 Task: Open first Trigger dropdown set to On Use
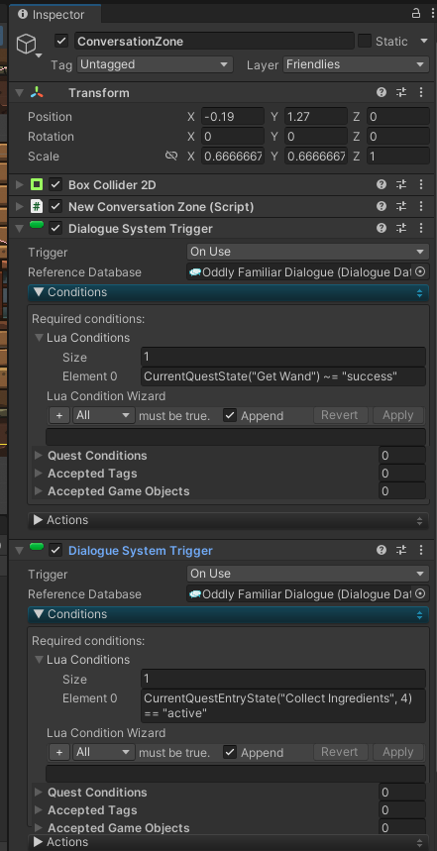coord(308,252)
